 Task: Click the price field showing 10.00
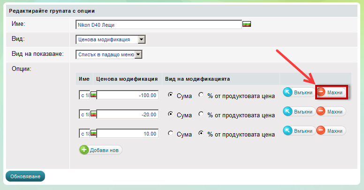point(128,134)
